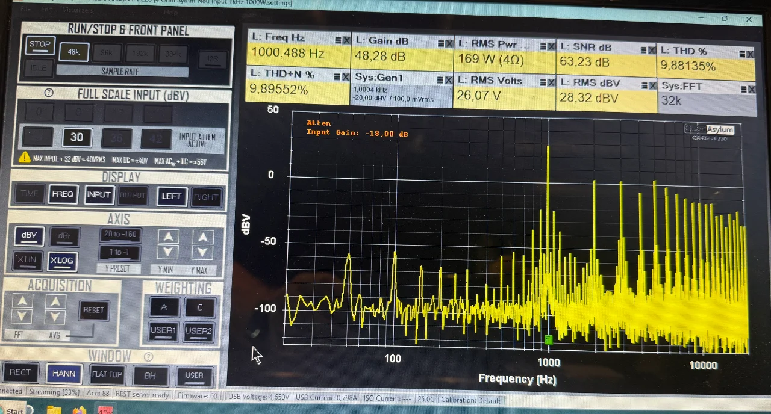Decrease Y MAX with the down arrow
771x414 pixels.
point(203,253)
